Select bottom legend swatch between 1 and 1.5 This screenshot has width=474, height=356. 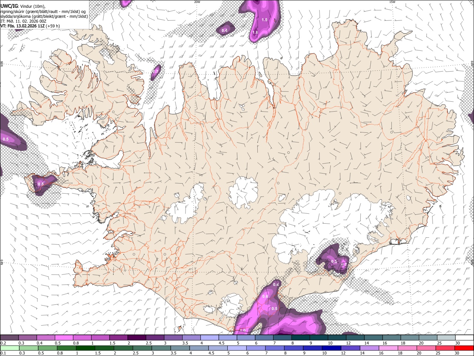pos(86,348)
